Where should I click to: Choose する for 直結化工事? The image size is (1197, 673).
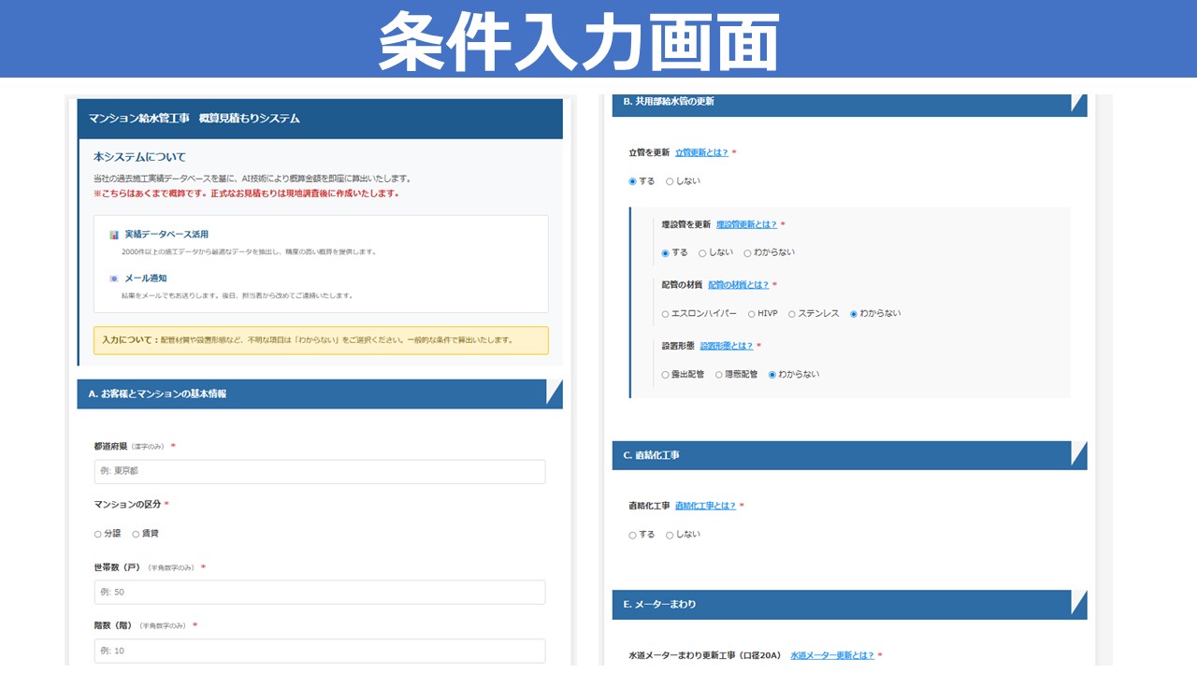coord(633,535)
